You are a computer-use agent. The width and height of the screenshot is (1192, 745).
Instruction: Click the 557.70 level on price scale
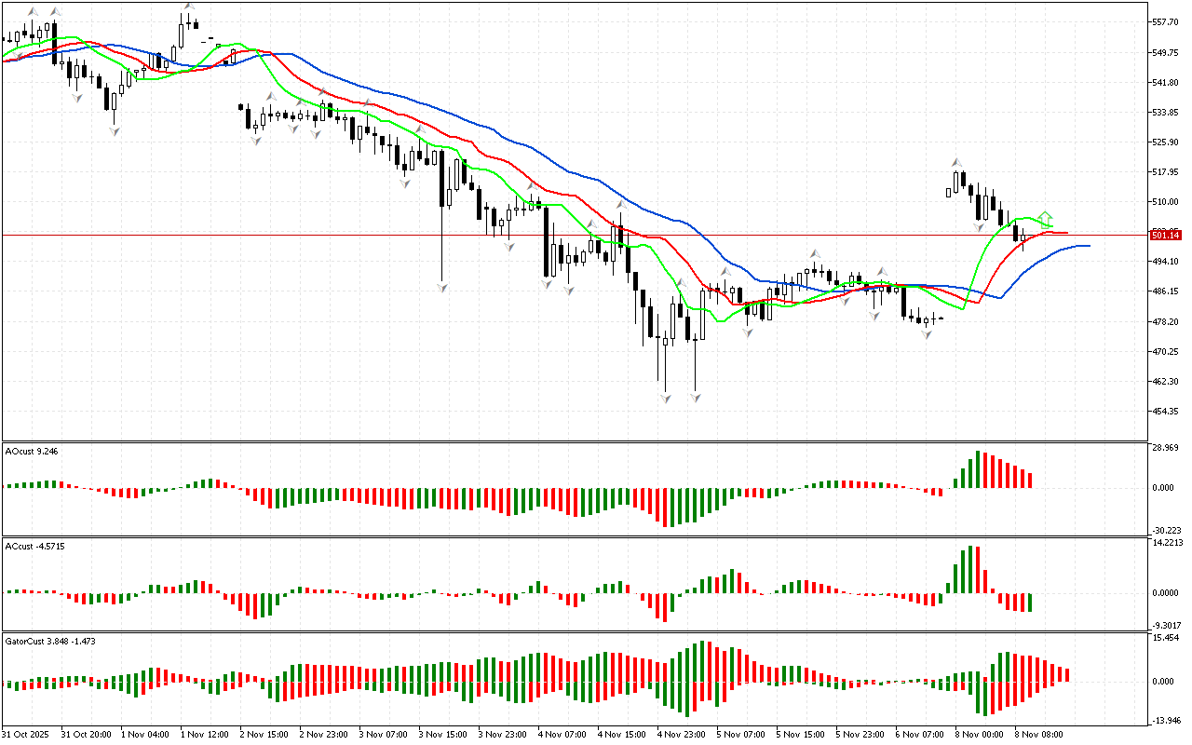[1165, 22]
